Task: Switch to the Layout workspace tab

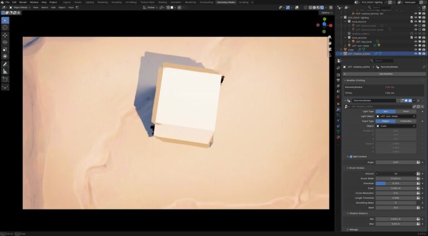Action: coord(67,2)
